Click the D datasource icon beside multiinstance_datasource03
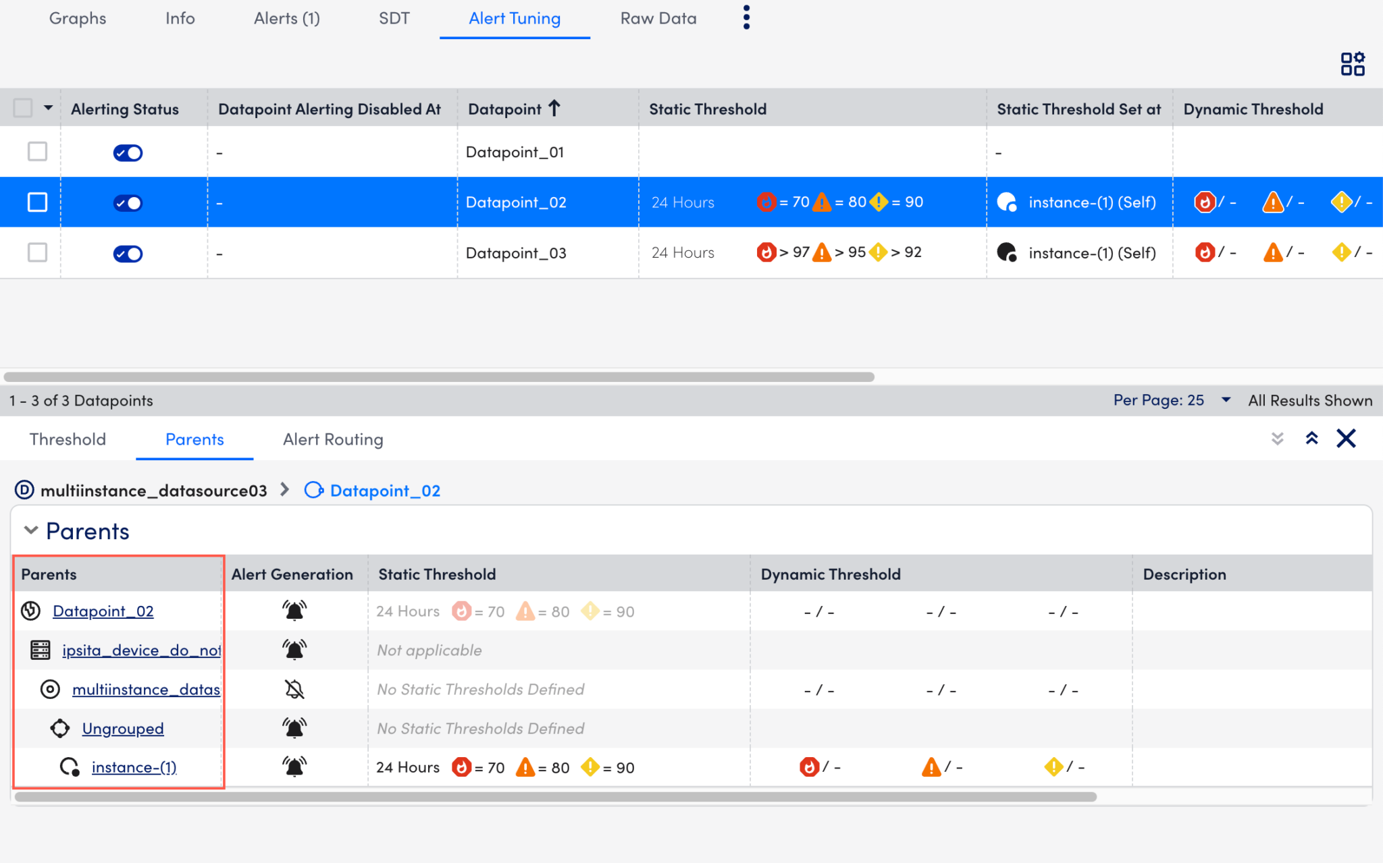1383x863 pixels. (24, 490)
